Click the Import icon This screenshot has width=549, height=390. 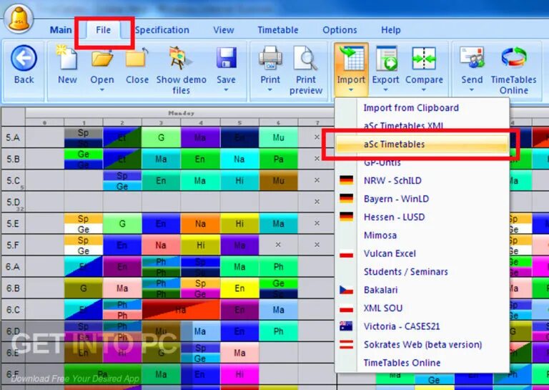click(351, 59)
